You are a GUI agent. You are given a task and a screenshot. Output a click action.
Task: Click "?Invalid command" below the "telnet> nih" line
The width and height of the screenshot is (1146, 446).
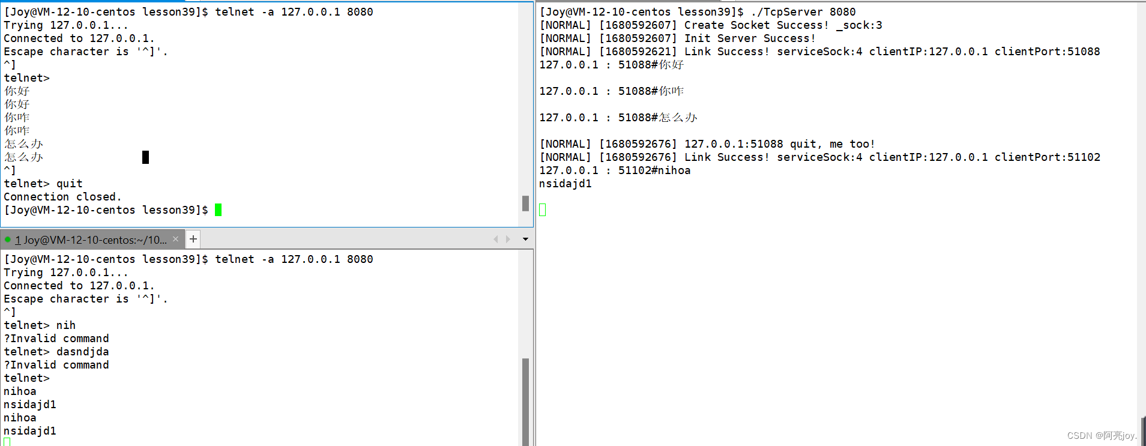pos(56,339)
